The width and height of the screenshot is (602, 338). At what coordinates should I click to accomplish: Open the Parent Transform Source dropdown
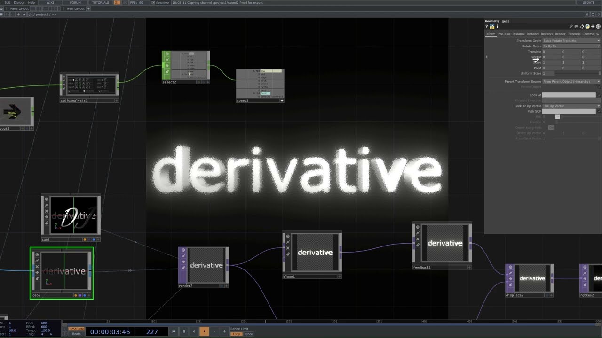[x=571, y=81]
